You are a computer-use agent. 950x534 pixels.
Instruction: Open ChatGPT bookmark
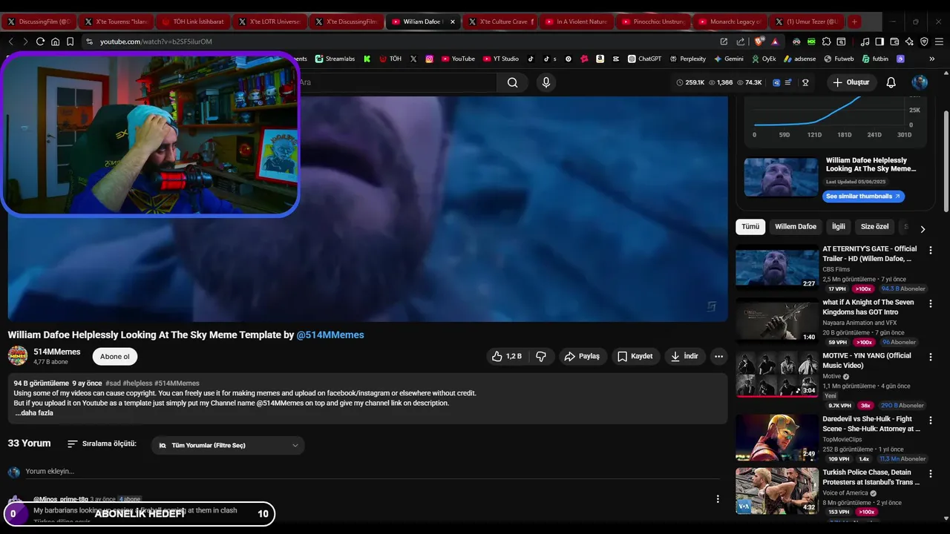(644, 59)
